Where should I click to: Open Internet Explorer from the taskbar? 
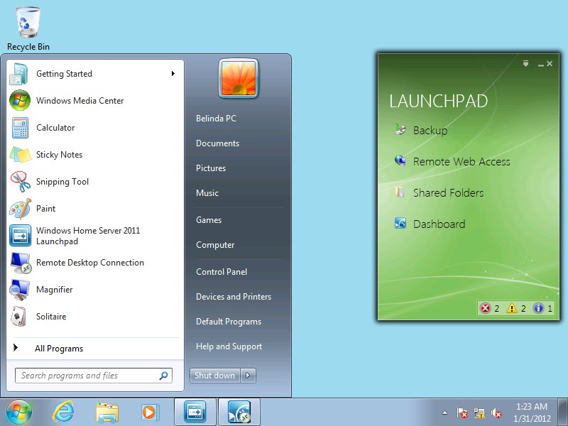63,412
